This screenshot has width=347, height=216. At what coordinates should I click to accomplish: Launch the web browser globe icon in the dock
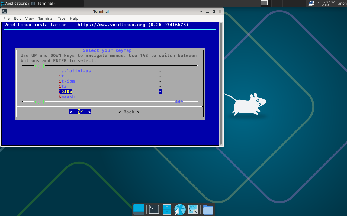180,210
